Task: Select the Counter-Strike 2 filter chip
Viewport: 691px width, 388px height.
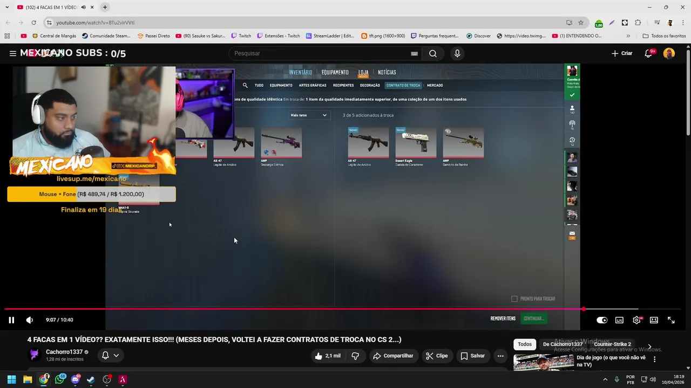Action: (x=612, y=344)
